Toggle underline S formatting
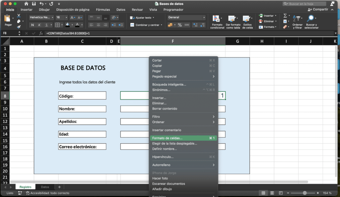 46,25
